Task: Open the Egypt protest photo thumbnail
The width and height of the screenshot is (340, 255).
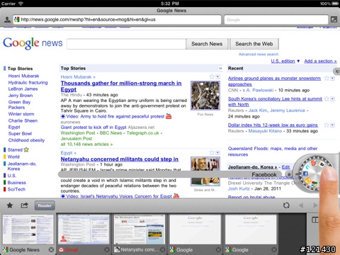Action: tap(205, 96)
